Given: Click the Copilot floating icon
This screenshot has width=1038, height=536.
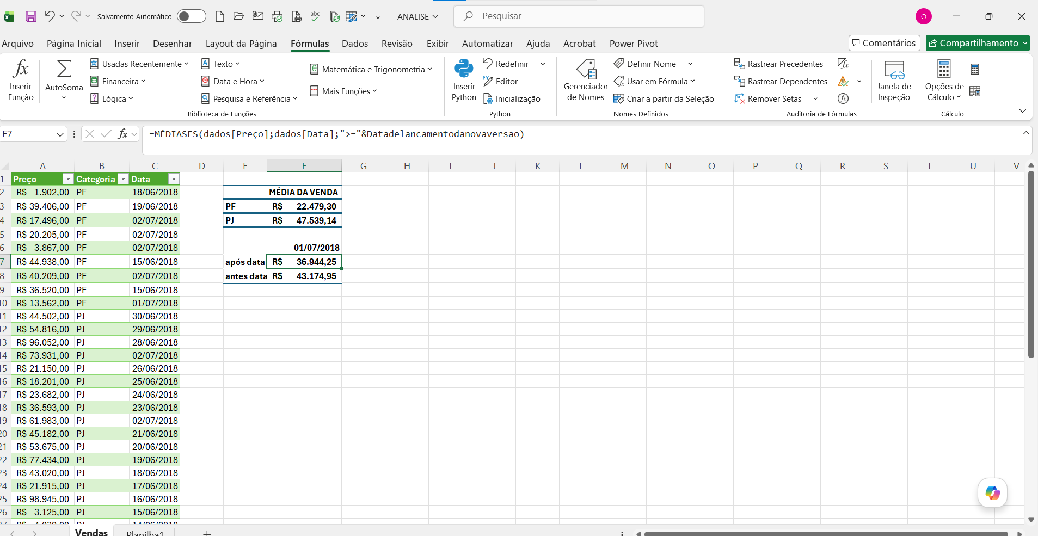Looking at the screenshot, I should (x=992, y=493).
